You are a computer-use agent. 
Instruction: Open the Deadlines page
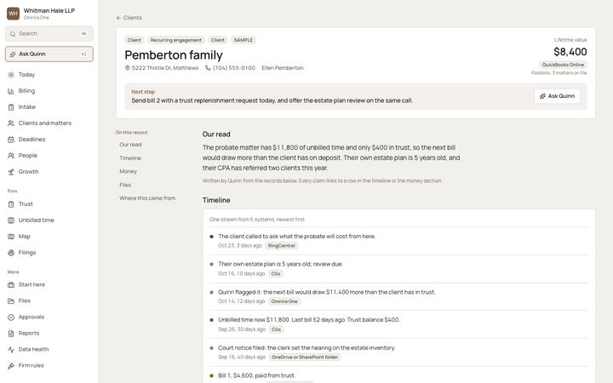pyautogui.click(x=49, y=140)
